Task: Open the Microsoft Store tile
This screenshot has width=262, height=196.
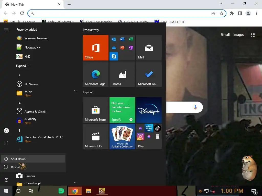Action: (x=96, y=110)
